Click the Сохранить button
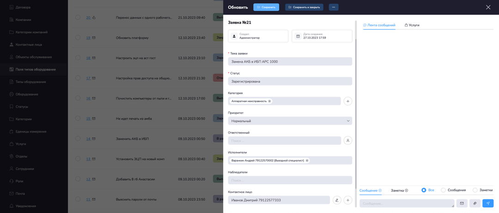 coord(266,7)
